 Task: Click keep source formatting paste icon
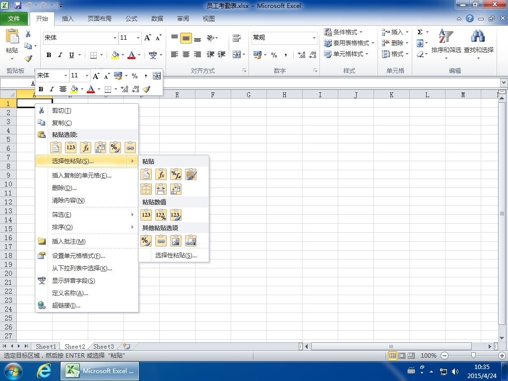tap(191, 175)
